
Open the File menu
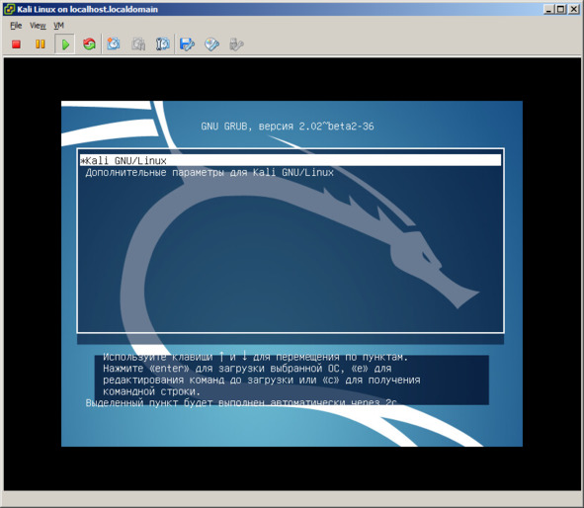(16, 26)
